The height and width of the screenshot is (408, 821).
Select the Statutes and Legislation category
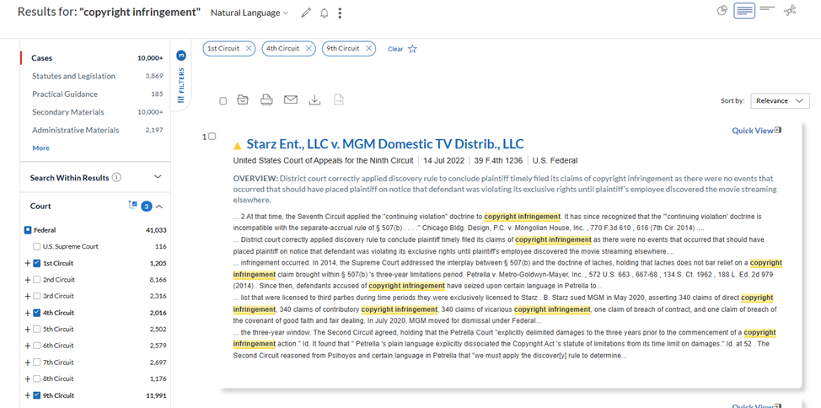(x=73, y=76)
